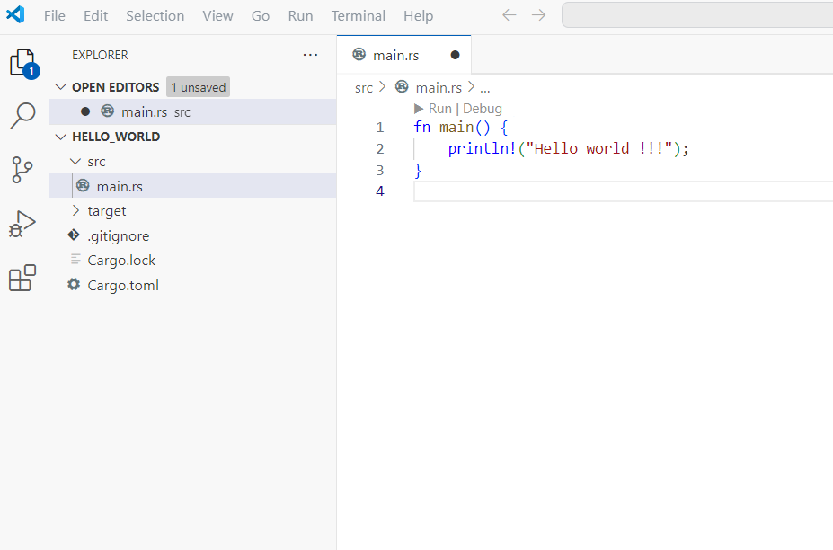
Task: Open the Run and Debug view icon
Action: 22,224
